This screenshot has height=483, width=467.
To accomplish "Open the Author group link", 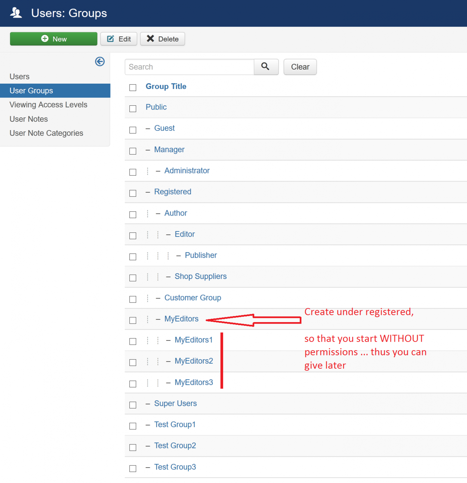I will point(176,213).
